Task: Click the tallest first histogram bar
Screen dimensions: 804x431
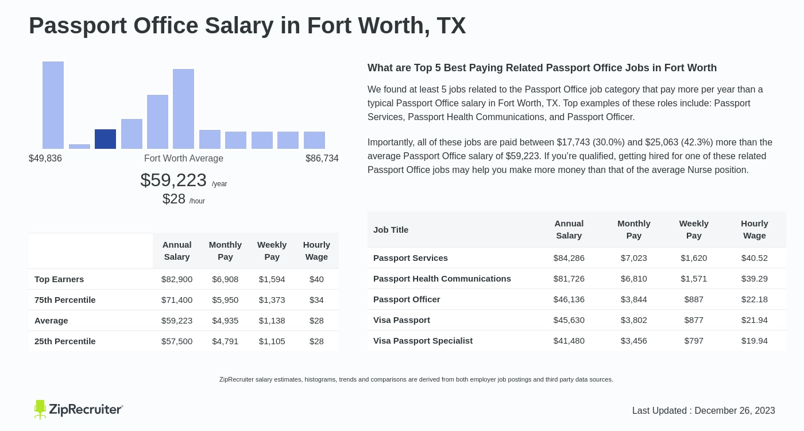Action: 53,105
